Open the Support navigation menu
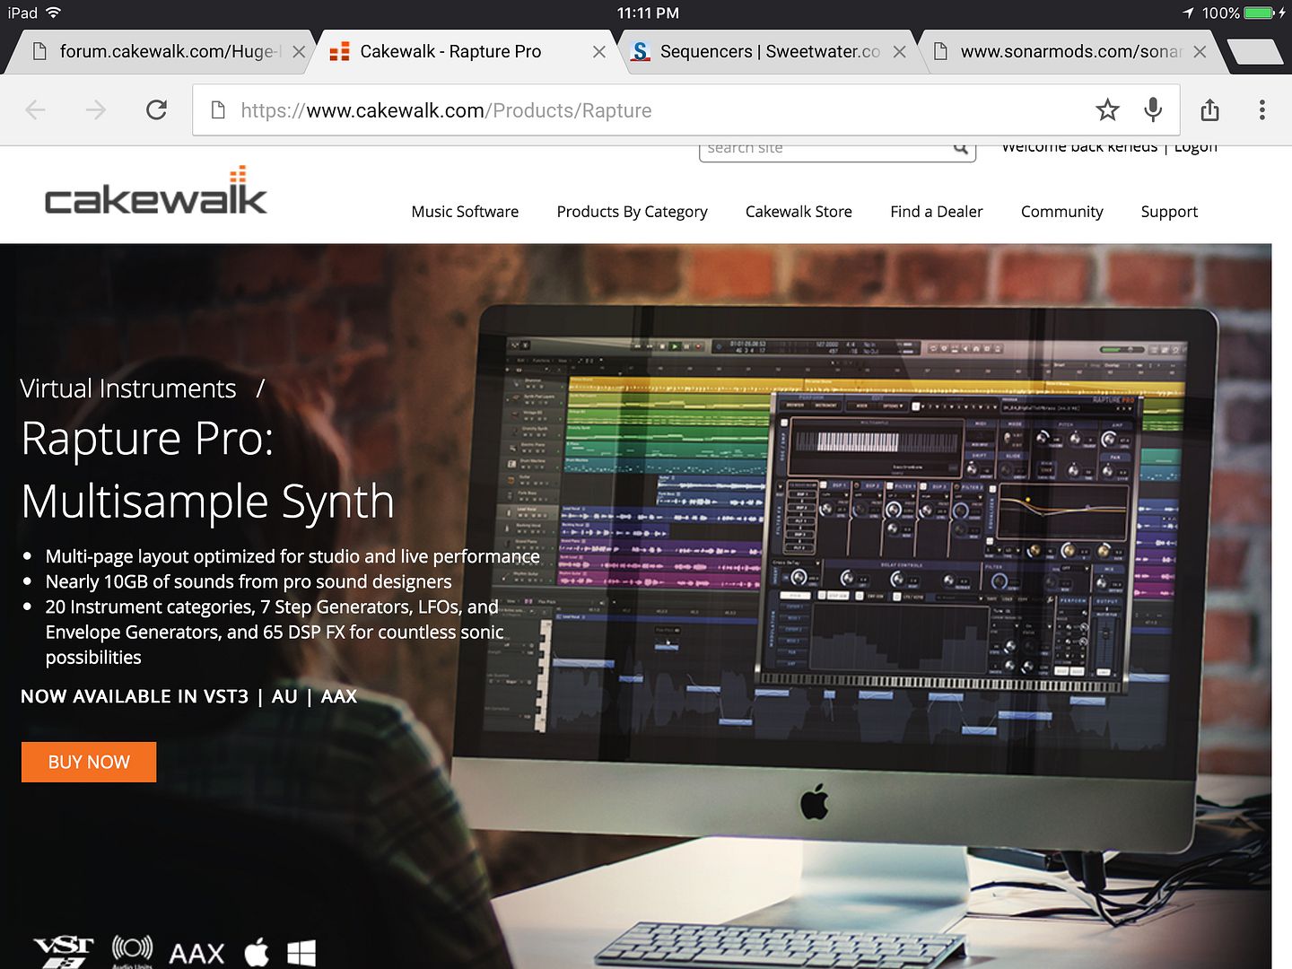The width and height of the screenshot is (1292, 969). point(1168,212)
